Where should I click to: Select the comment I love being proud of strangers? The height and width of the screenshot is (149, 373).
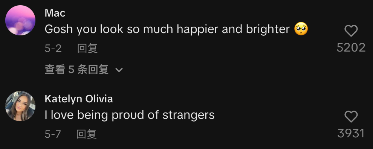tap(130, 115)
